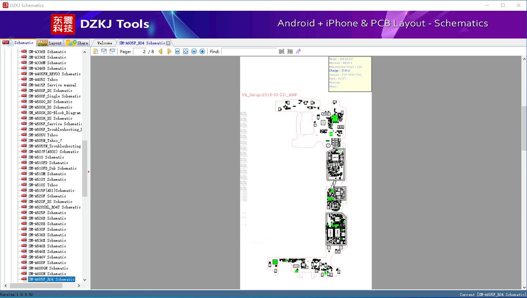Click the PDF icon beside SM-A536B Schematic
The width and height of the screenshot is (527, 298).
coord(24,235)
